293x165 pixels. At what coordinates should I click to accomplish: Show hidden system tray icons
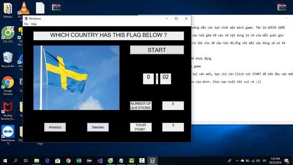pyautogui.click(x=237, y=161)
